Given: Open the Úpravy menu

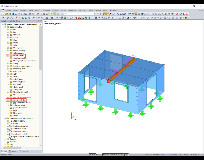Looking at the screenshot, I should (x=16, y=10).
